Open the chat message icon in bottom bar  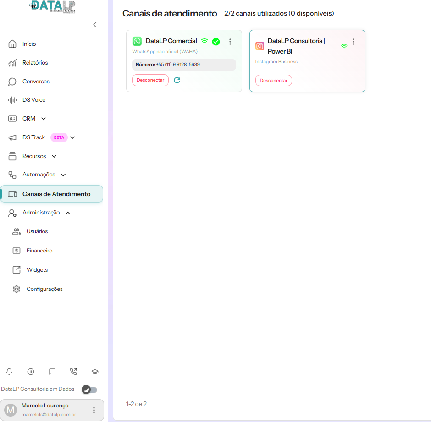[x=52, y=372]
